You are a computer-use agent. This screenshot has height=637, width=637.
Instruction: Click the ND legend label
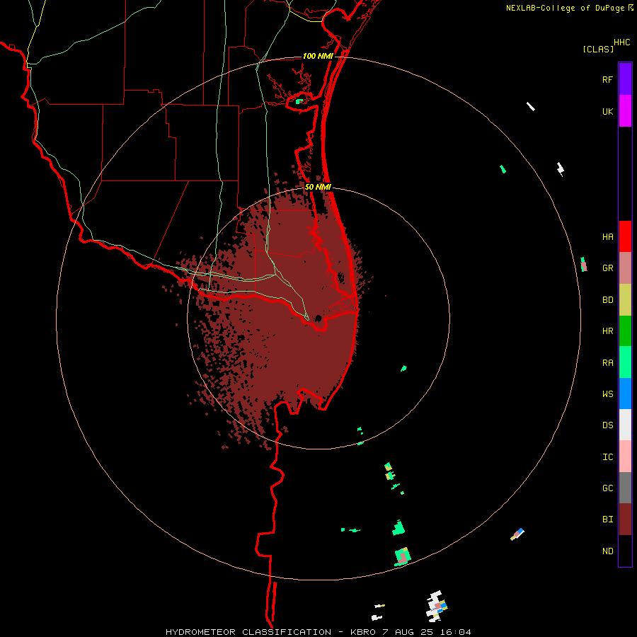click(607, 551)
